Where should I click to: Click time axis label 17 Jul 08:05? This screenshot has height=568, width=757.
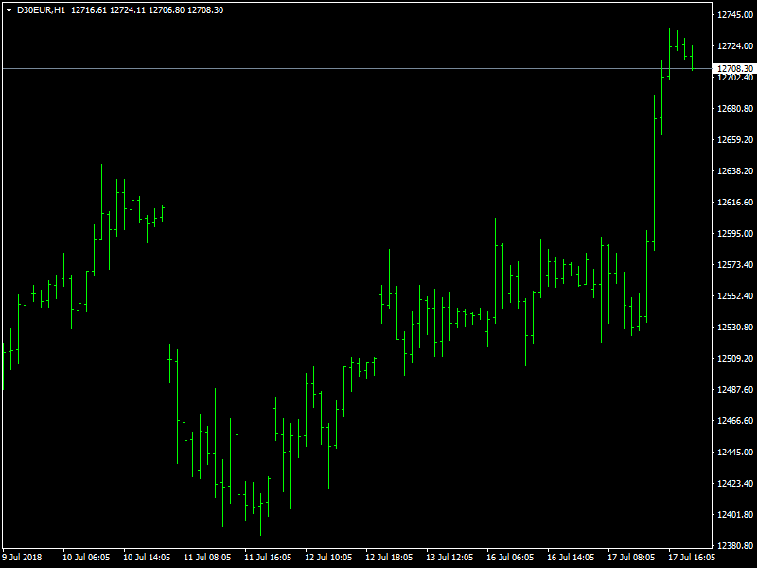coord(631,558)
